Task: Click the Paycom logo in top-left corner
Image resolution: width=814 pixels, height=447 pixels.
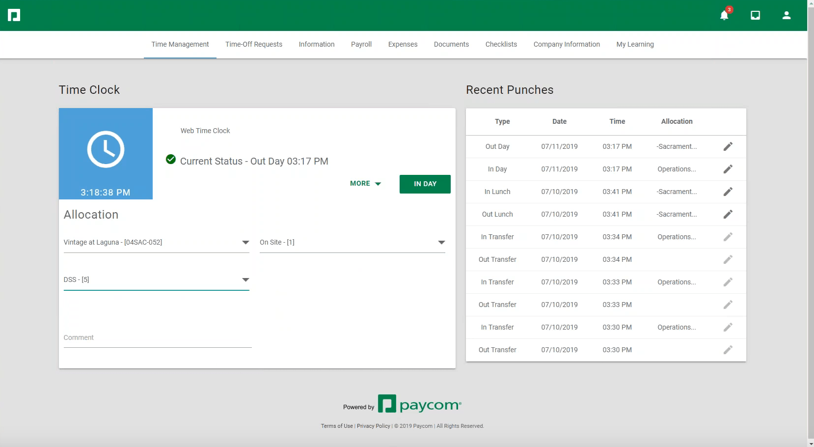Action: [14, 15]
